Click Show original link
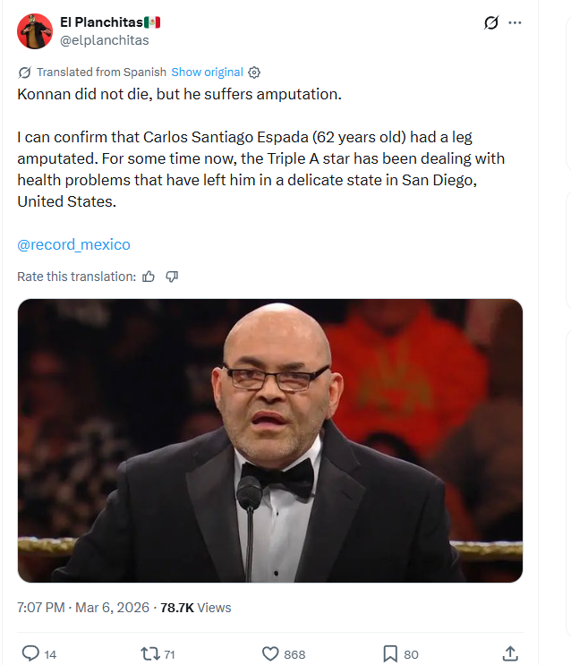This screenshot has width=571, height=665. (x=207, y=72)
